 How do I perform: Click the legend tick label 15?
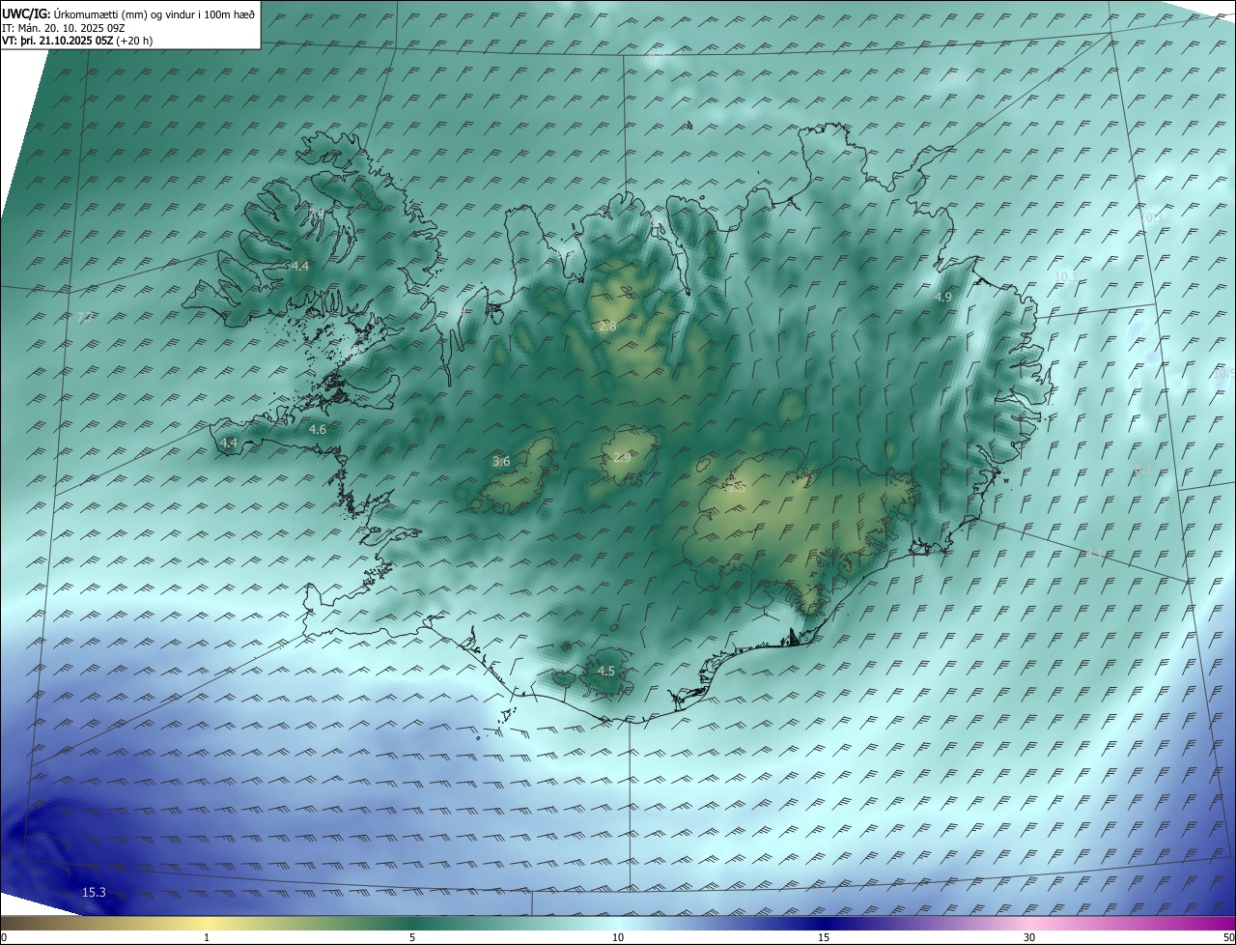coord(824,937)
